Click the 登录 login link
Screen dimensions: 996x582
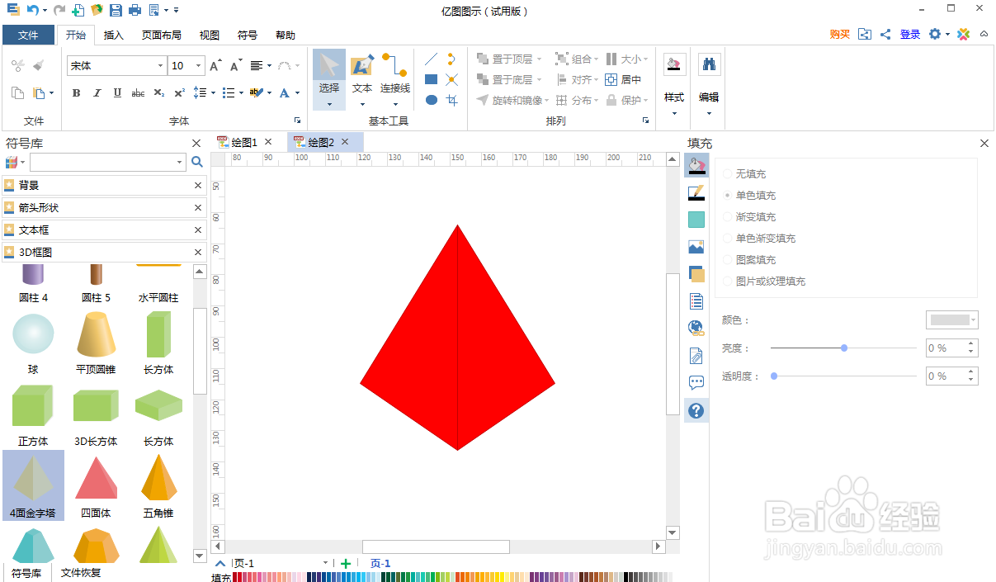tap(909, 35)
